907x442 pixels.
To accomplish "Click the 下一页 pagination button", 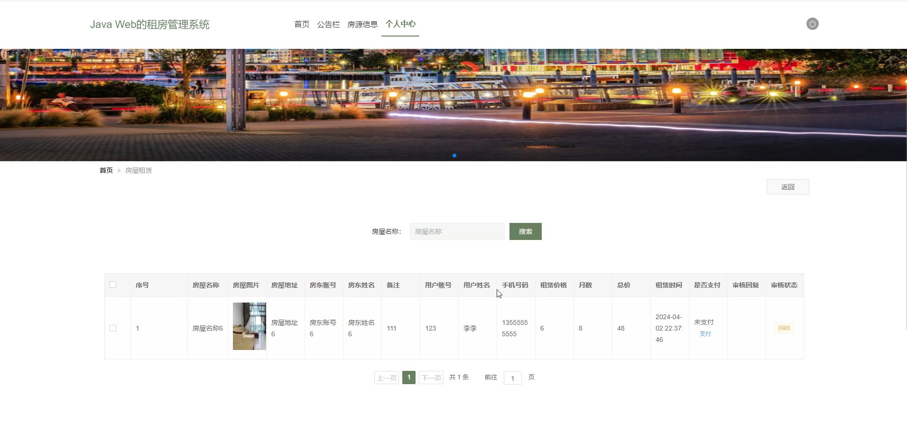I will tap(431, 378).
